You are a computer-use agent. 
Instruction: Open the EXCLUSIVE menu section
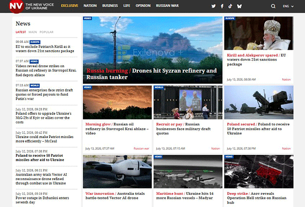(x=70, y=6)
